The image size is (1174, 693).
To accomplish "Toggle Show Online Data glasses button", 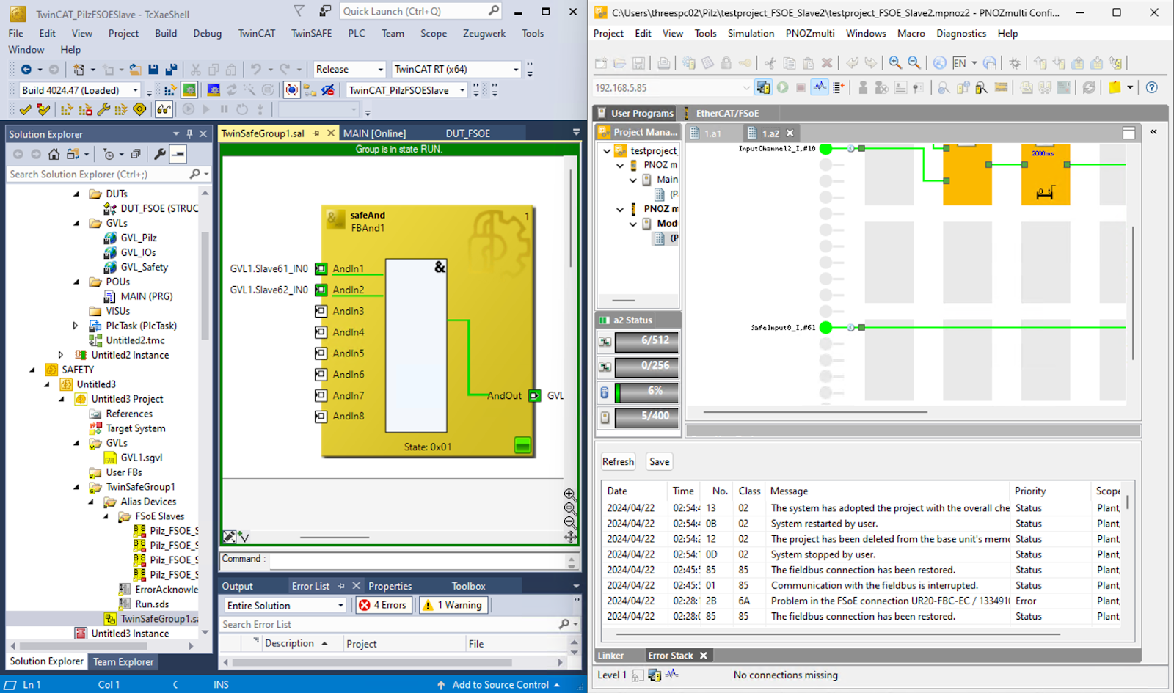I will click(163, 110).
